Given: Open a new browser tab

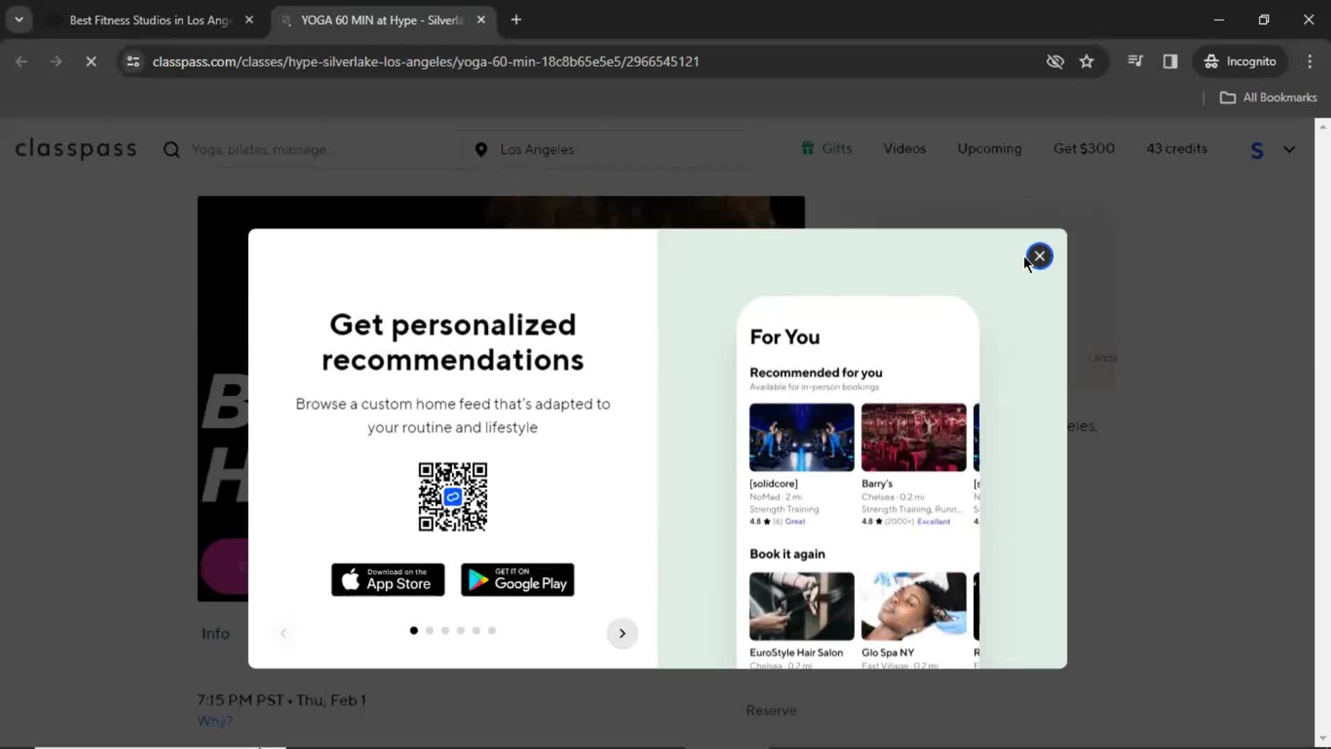Looking at the screenshot, I should pyautogui.click(x=516, y=20).
